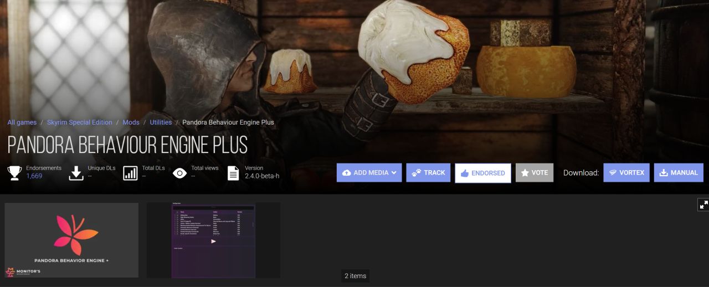
Task: Go to the All games breadcrumb
Action: pos(22,122)
